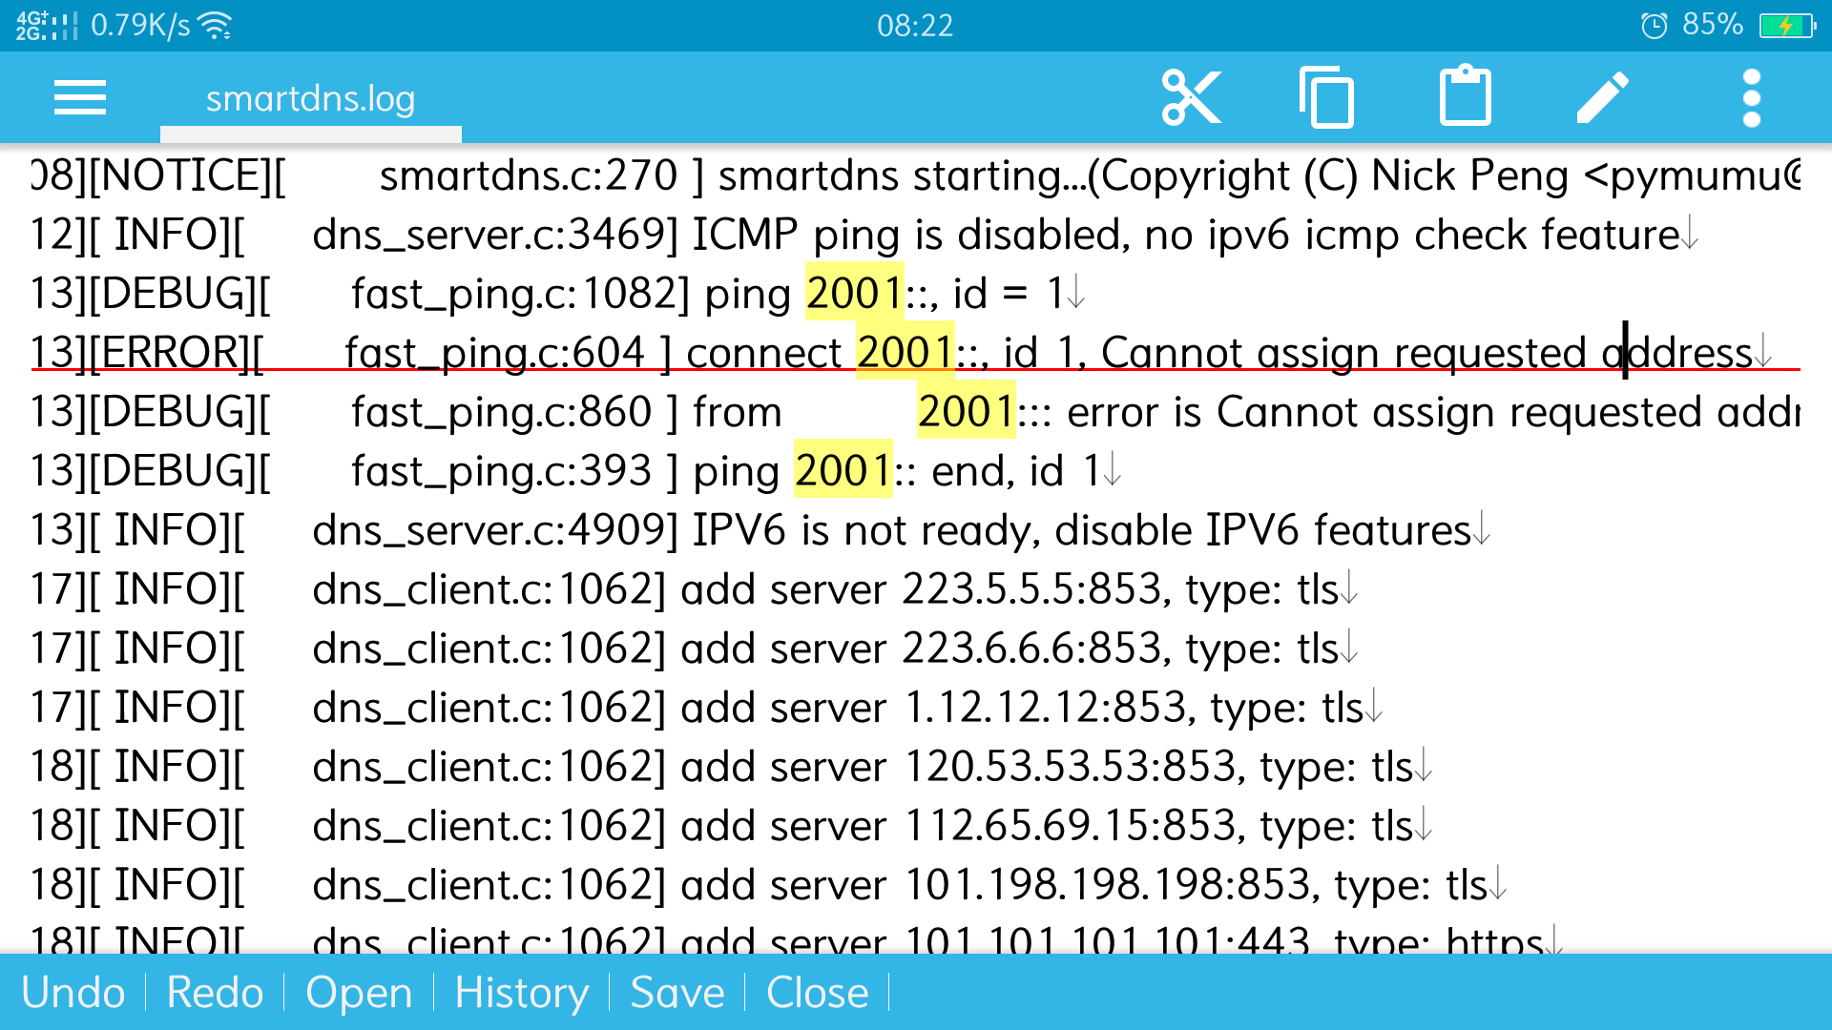1832x1030 pixels.
Task: Redo the undone edit
Action: [x=215, y=992]
